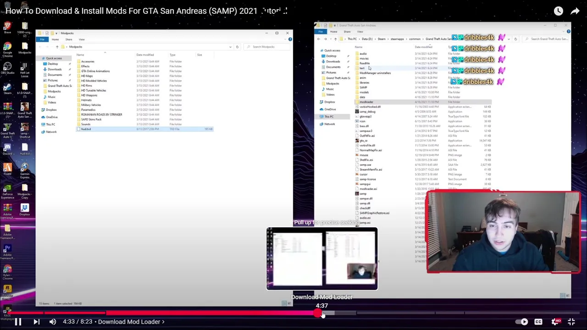Open View tab in Modpacks window
Screen dimensions: 587x330
(82, 39)
